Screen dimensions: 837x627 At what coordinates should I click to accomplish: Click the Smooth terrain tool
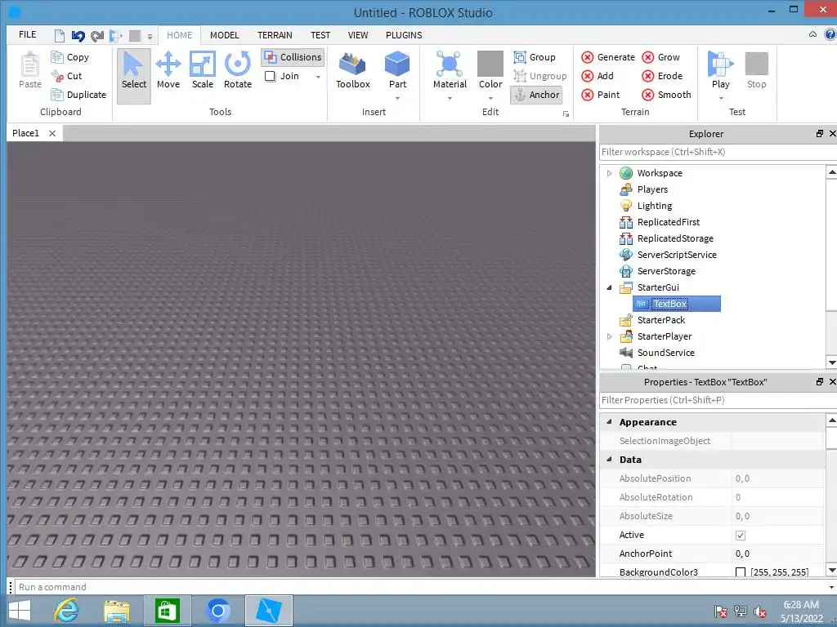coord(666,95)
